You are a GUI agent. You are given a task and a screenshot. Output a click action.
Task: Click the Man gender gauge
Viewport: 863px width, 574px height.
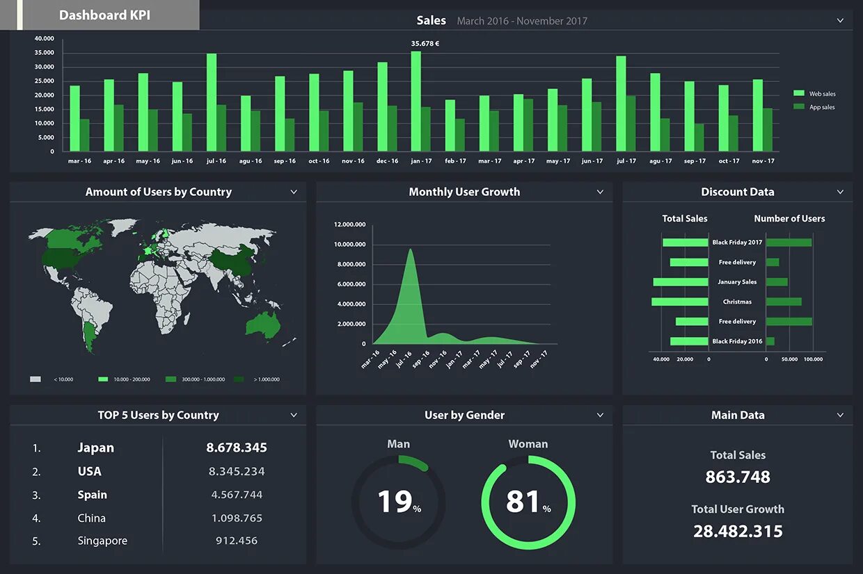[399, 500]
